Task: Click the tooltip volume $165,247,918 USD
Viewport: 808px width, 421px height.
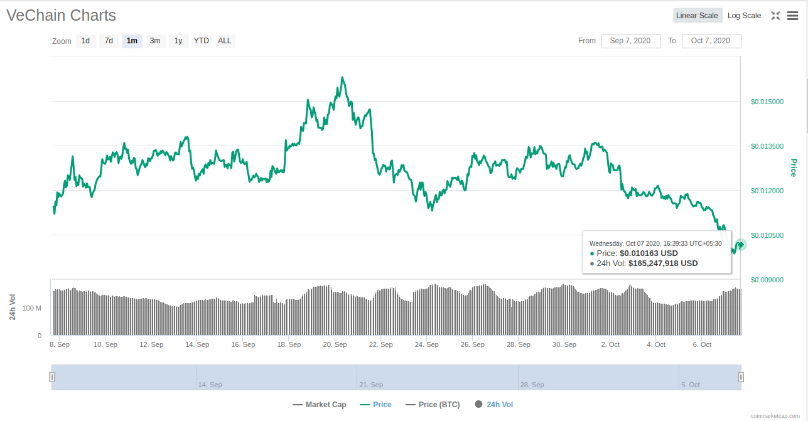Action: pos(663,264)
